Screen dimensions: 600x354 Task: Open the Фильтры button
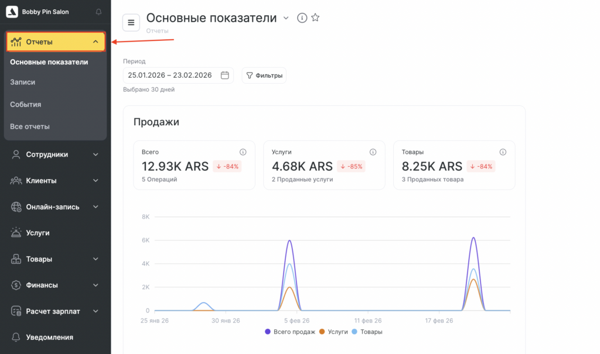264,75
